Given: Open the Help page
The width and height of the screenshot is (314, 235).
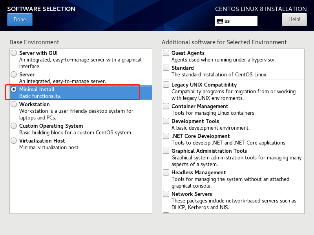Looking at the screenshot, I should point(294,19).
